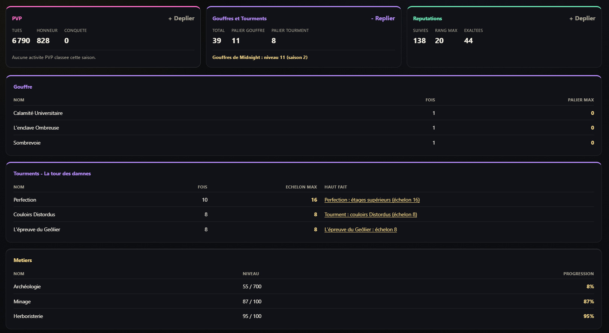This screenshot has height=333, width=609.
Task: Click the PVP card title
Action: [17, 18]
